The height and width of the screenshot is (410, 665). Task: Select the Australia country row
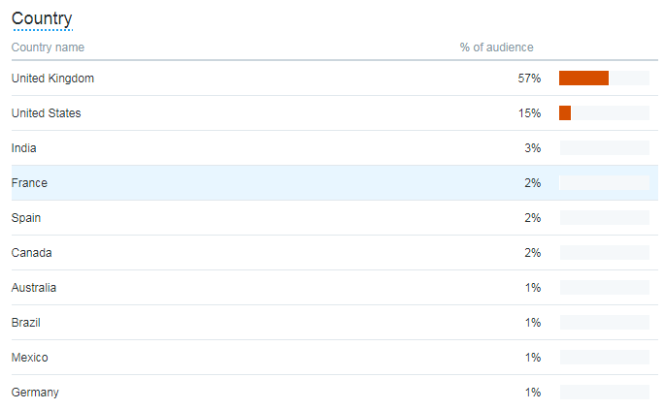pyautogui.click(x=335, y=288)
